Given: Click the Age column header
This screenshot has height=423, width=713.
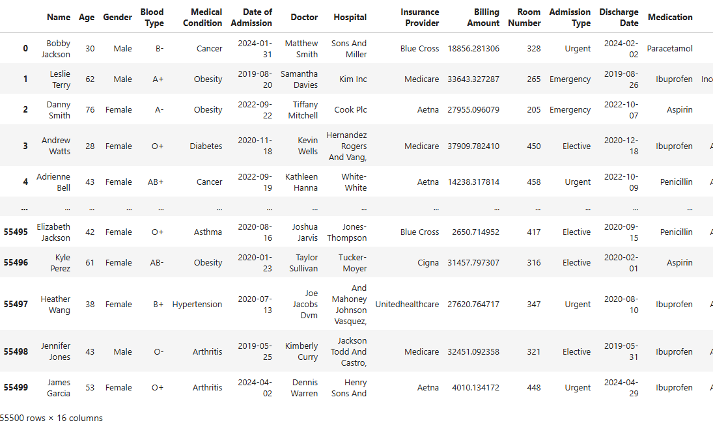Looking at the screenshot, I should (x=87, y=18).
